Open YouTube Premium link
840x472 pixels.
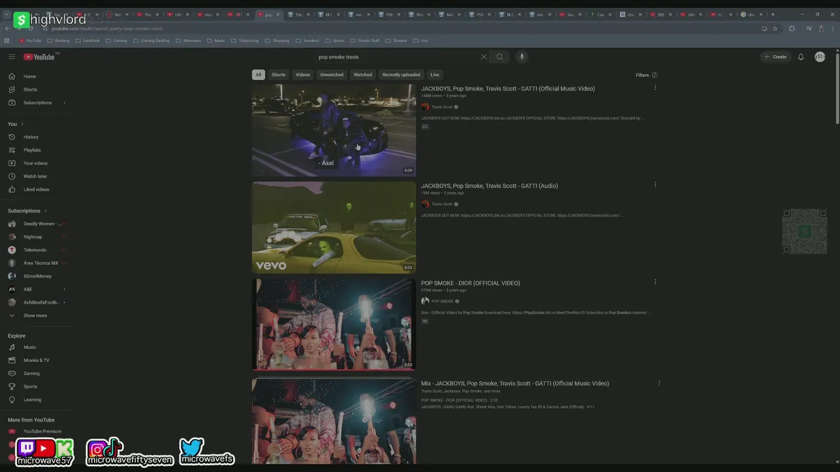[37, 431]
